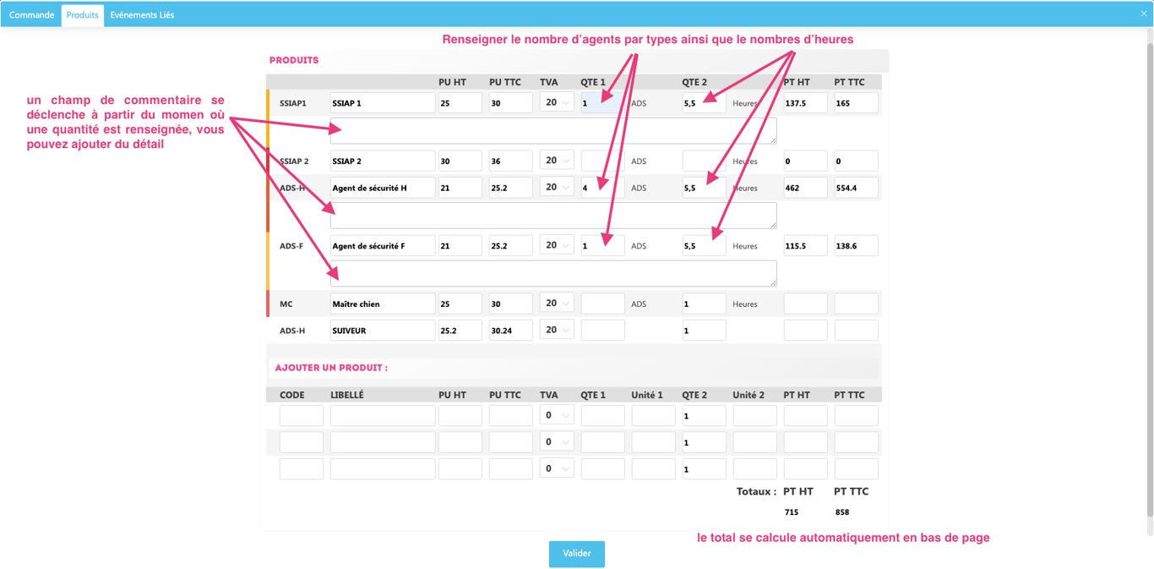Open TVA dropdown for SSIAP 2 row
This screenshot has height=569, width=1154.
coord(557,161)
